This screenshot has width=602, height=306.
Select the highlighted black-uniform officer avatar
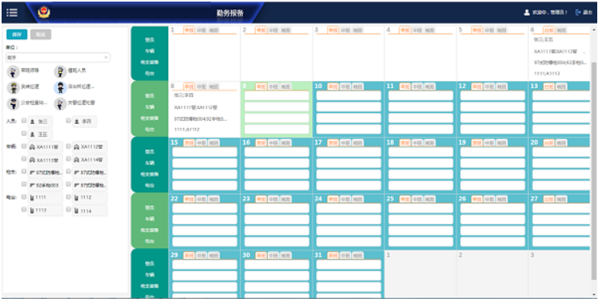tap(60, 87)
